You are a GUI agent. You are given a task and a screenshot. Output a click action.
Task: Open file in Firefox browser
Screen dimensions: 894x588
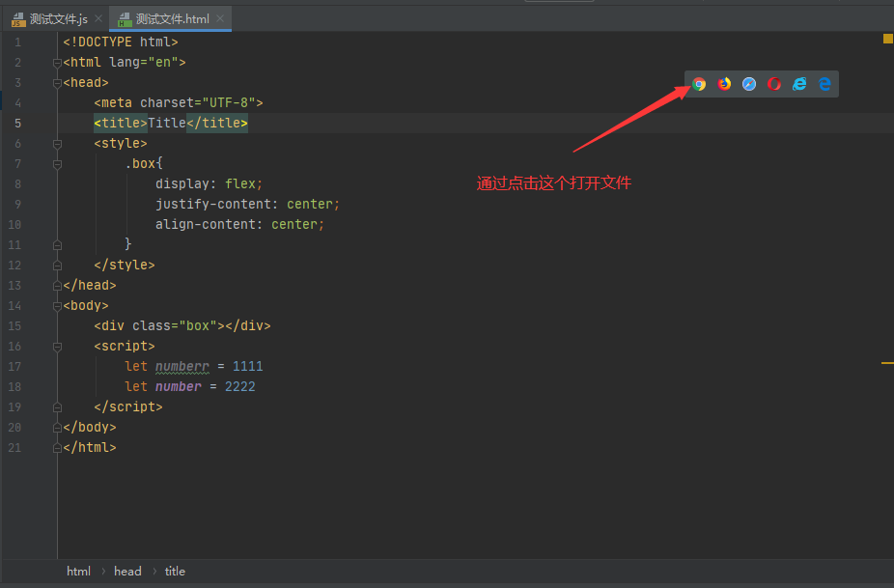pos(724,84)
